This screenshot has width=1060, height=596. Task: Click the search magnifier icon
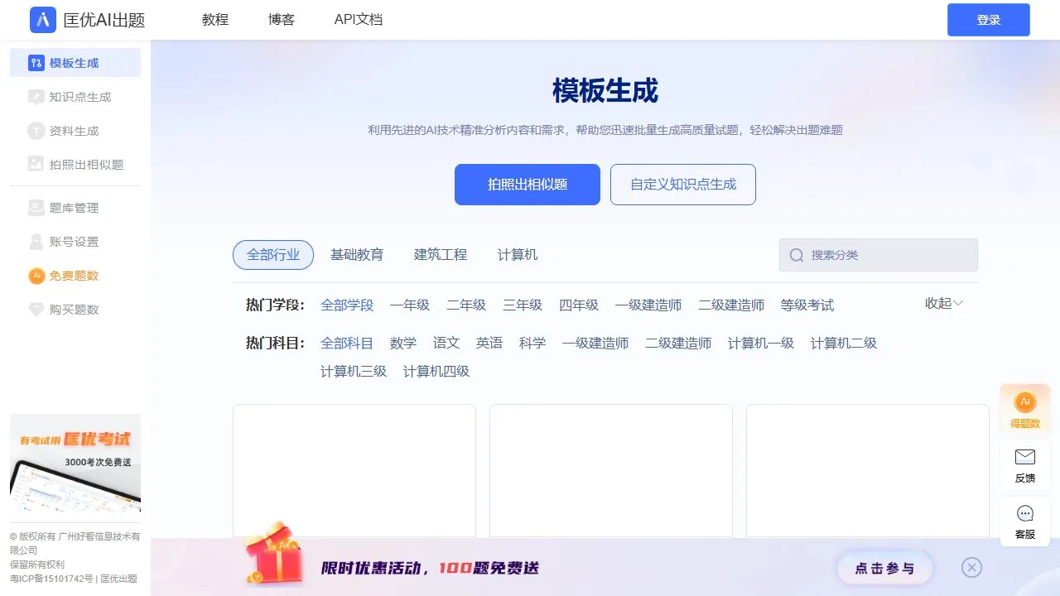point(797,255)
